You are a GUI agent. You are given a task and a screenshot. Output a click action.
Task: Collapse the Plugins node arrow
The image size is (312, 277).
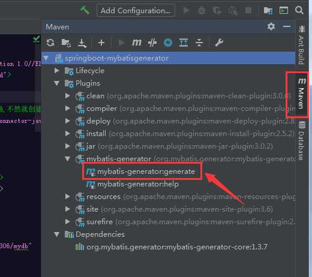pos(57,83)
